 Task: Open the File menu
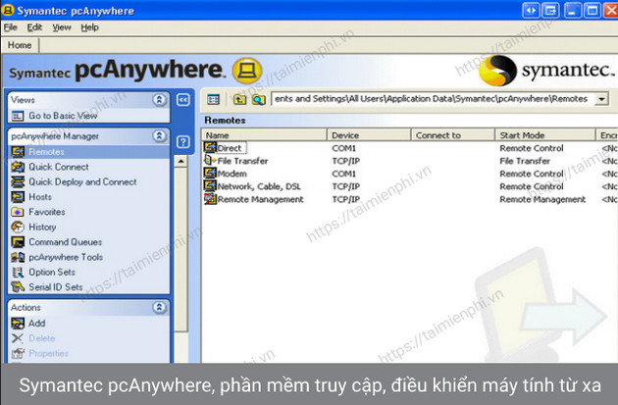click(x=10, y=27)
